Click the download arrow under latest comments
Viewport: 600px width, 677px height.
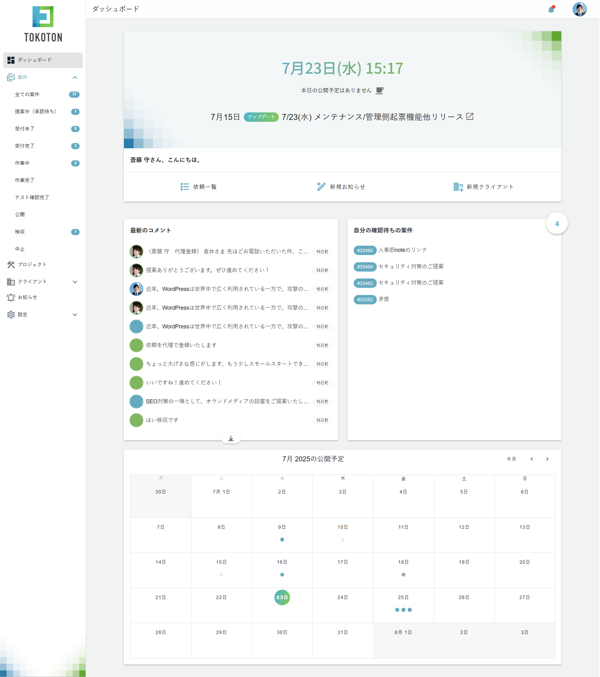click(x=231, y=439)
